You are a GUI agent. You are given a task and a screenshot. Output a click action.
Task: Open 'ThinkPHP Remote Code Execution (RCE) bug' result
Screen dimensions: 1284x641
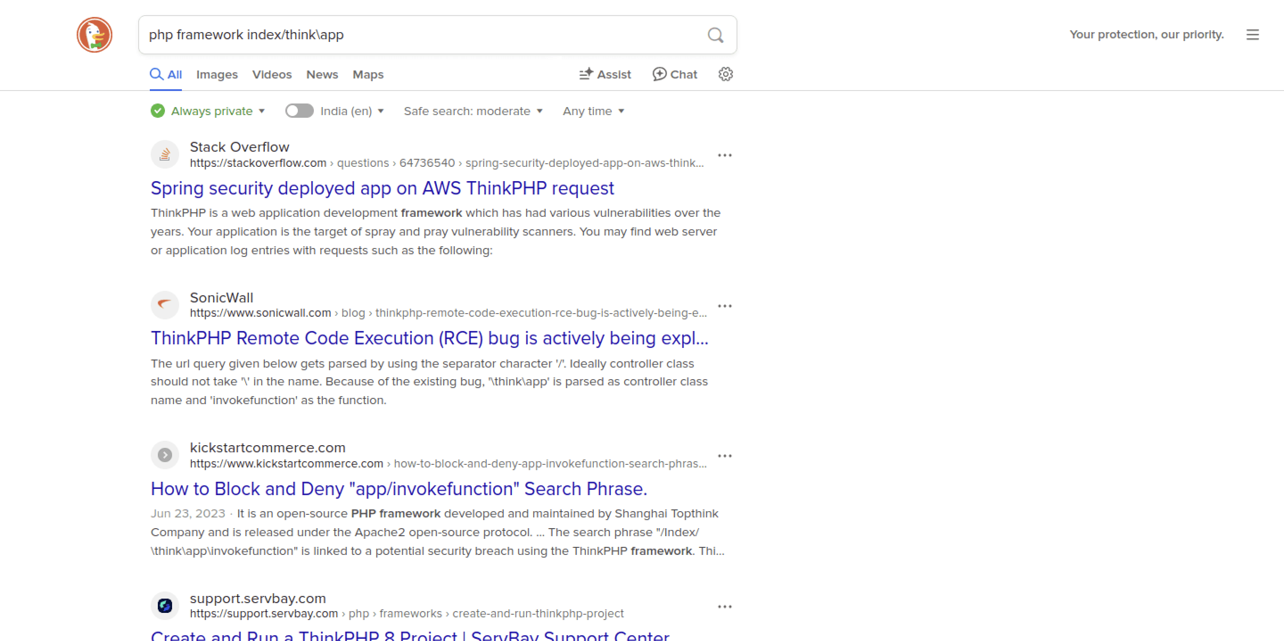429,338
